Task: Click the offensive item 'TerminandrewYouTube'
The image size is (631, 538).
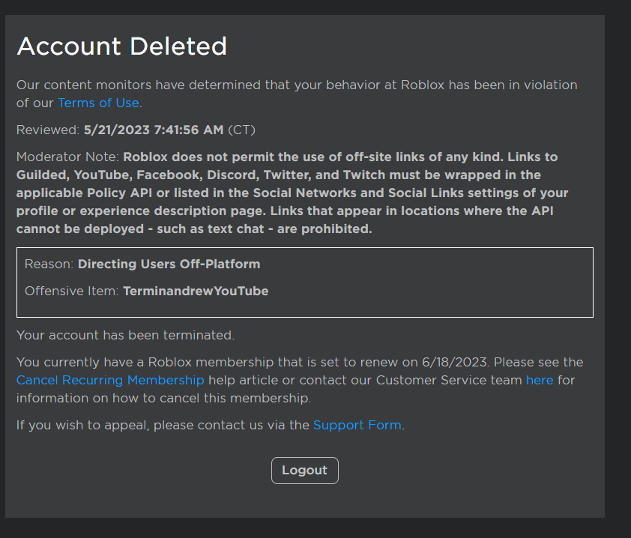Action: coord(196,291)
